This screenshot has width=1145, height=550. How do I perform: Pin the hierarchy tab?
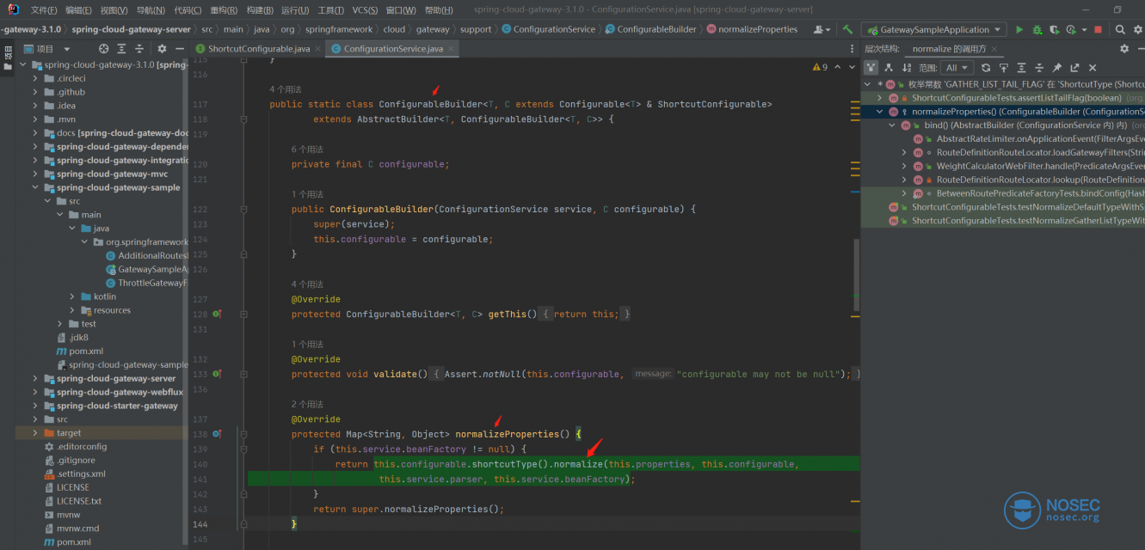(1057, 68)
